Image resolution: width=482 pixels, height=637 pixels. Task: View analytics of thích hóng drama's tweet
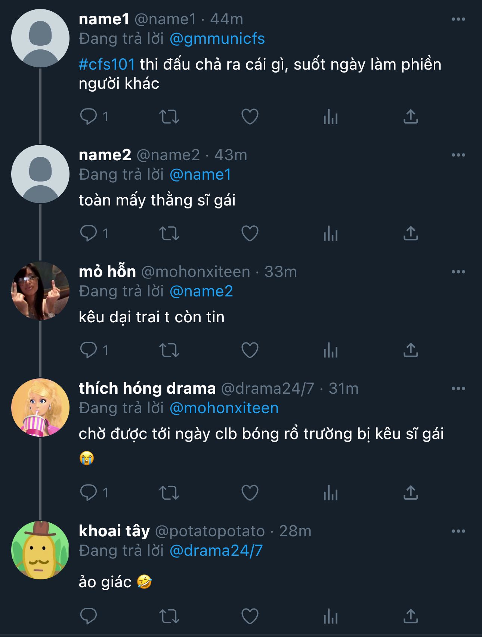330,493
